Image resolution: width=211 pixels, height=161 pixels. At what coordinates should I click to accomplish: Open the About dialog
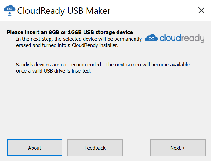pos(35,148)
